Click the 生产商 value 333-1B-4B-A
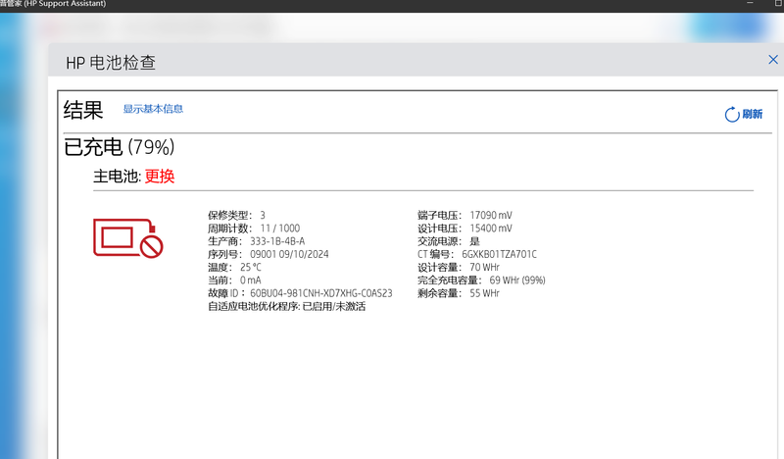 [x=277, y=241]
